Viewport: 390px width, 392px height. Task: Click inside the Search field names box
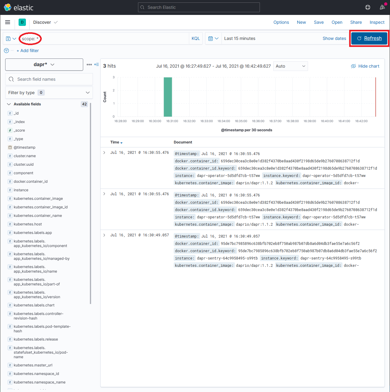(x=49, y=79)
